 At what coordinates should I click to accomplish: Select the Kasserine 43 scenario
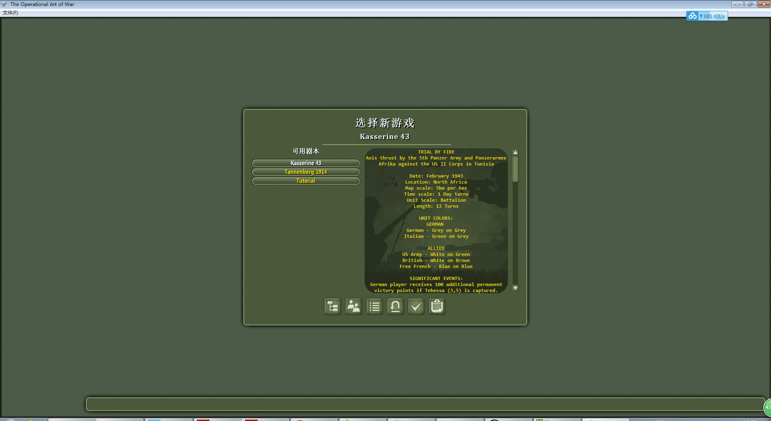click(x=306, y=163)
